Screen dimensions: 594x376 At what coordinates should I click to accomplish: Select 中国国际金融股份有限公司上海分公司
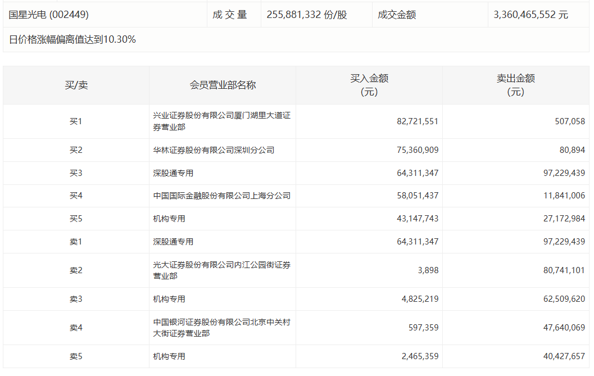(221, 196)
